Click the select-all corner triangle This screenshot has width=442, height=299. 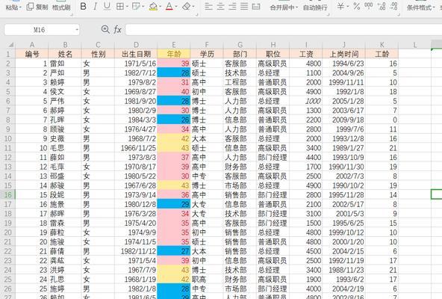(x=10, y=45)
